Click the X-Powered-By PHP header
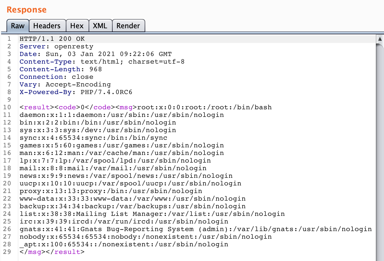This screenshot has height=261, width=384. pyautogui.click(x=76, y=92)
